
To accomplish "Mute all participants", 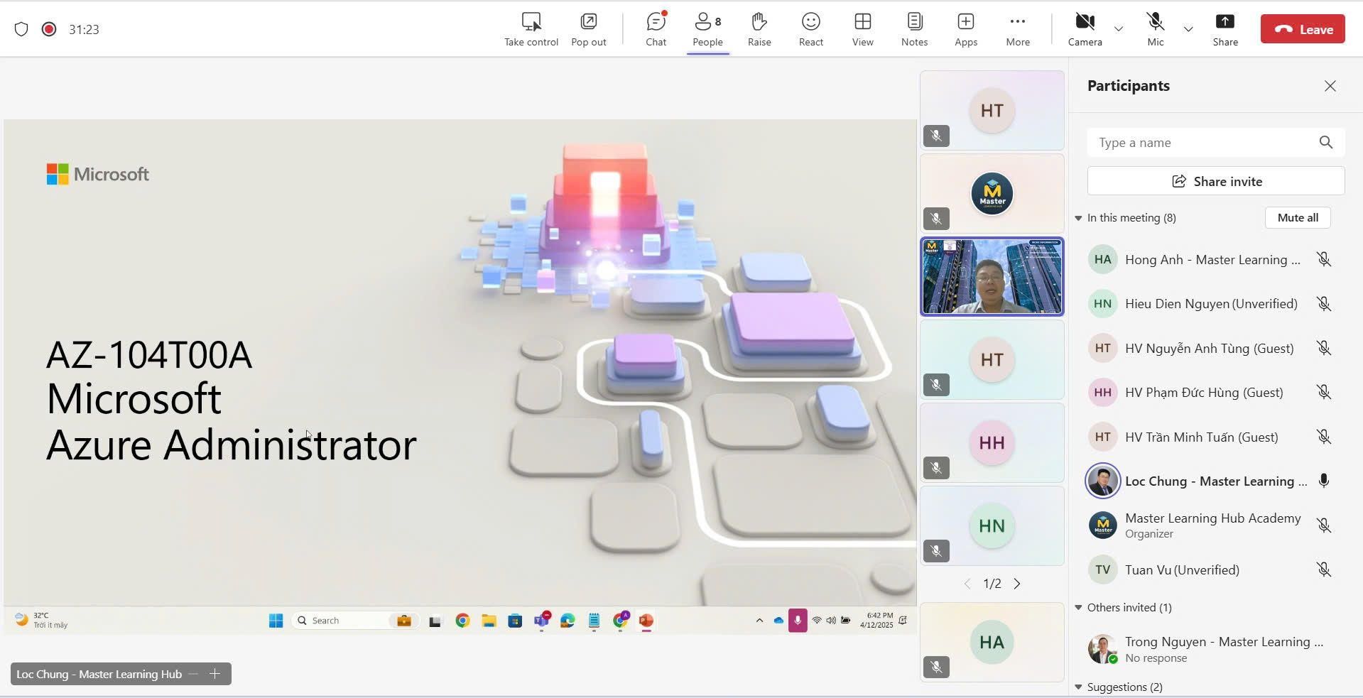I will (1298, 218).
